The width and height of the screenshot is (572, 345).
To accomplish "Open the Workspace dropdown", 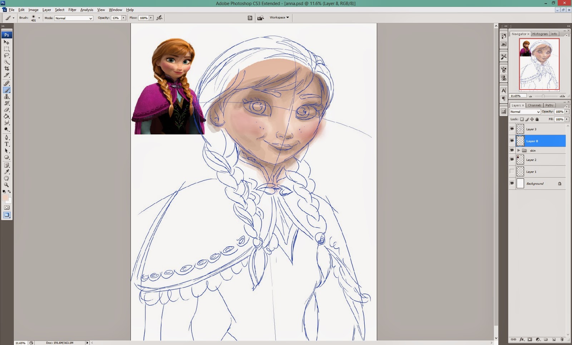I will [x=279, y=17].
